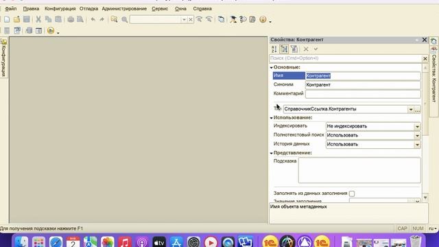The width and height of the screenshot is (439, 247).
Task: Open the find in files icon
Action: pos(115,19)
